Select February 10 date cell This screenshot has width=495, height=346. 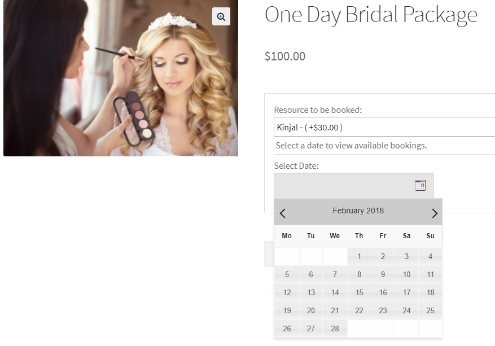(x=406, y=275)
